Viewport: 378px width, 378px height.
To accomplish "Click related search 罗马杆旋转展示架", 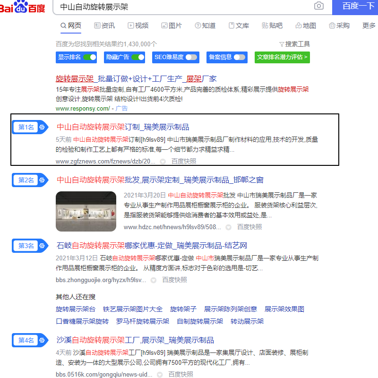I will tap(143, 321).
